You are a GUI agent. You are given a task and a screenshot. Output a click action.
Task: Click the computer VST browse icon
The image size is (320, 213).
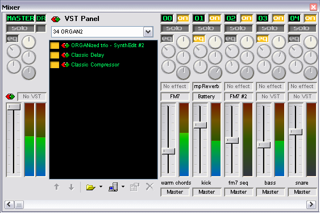(113, 187)
